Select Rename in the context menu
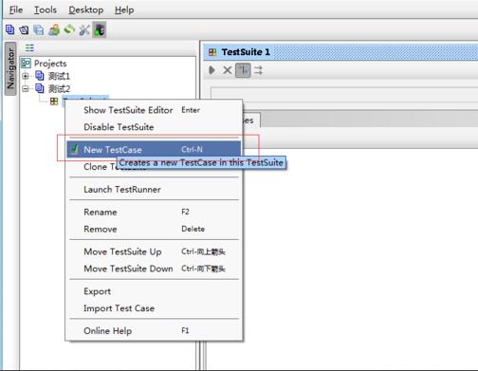 154,212
